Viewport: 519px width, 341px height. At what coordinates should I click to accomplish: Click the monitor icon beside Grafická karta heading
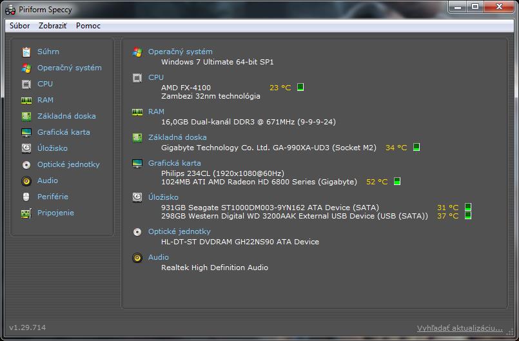point(137,164)
